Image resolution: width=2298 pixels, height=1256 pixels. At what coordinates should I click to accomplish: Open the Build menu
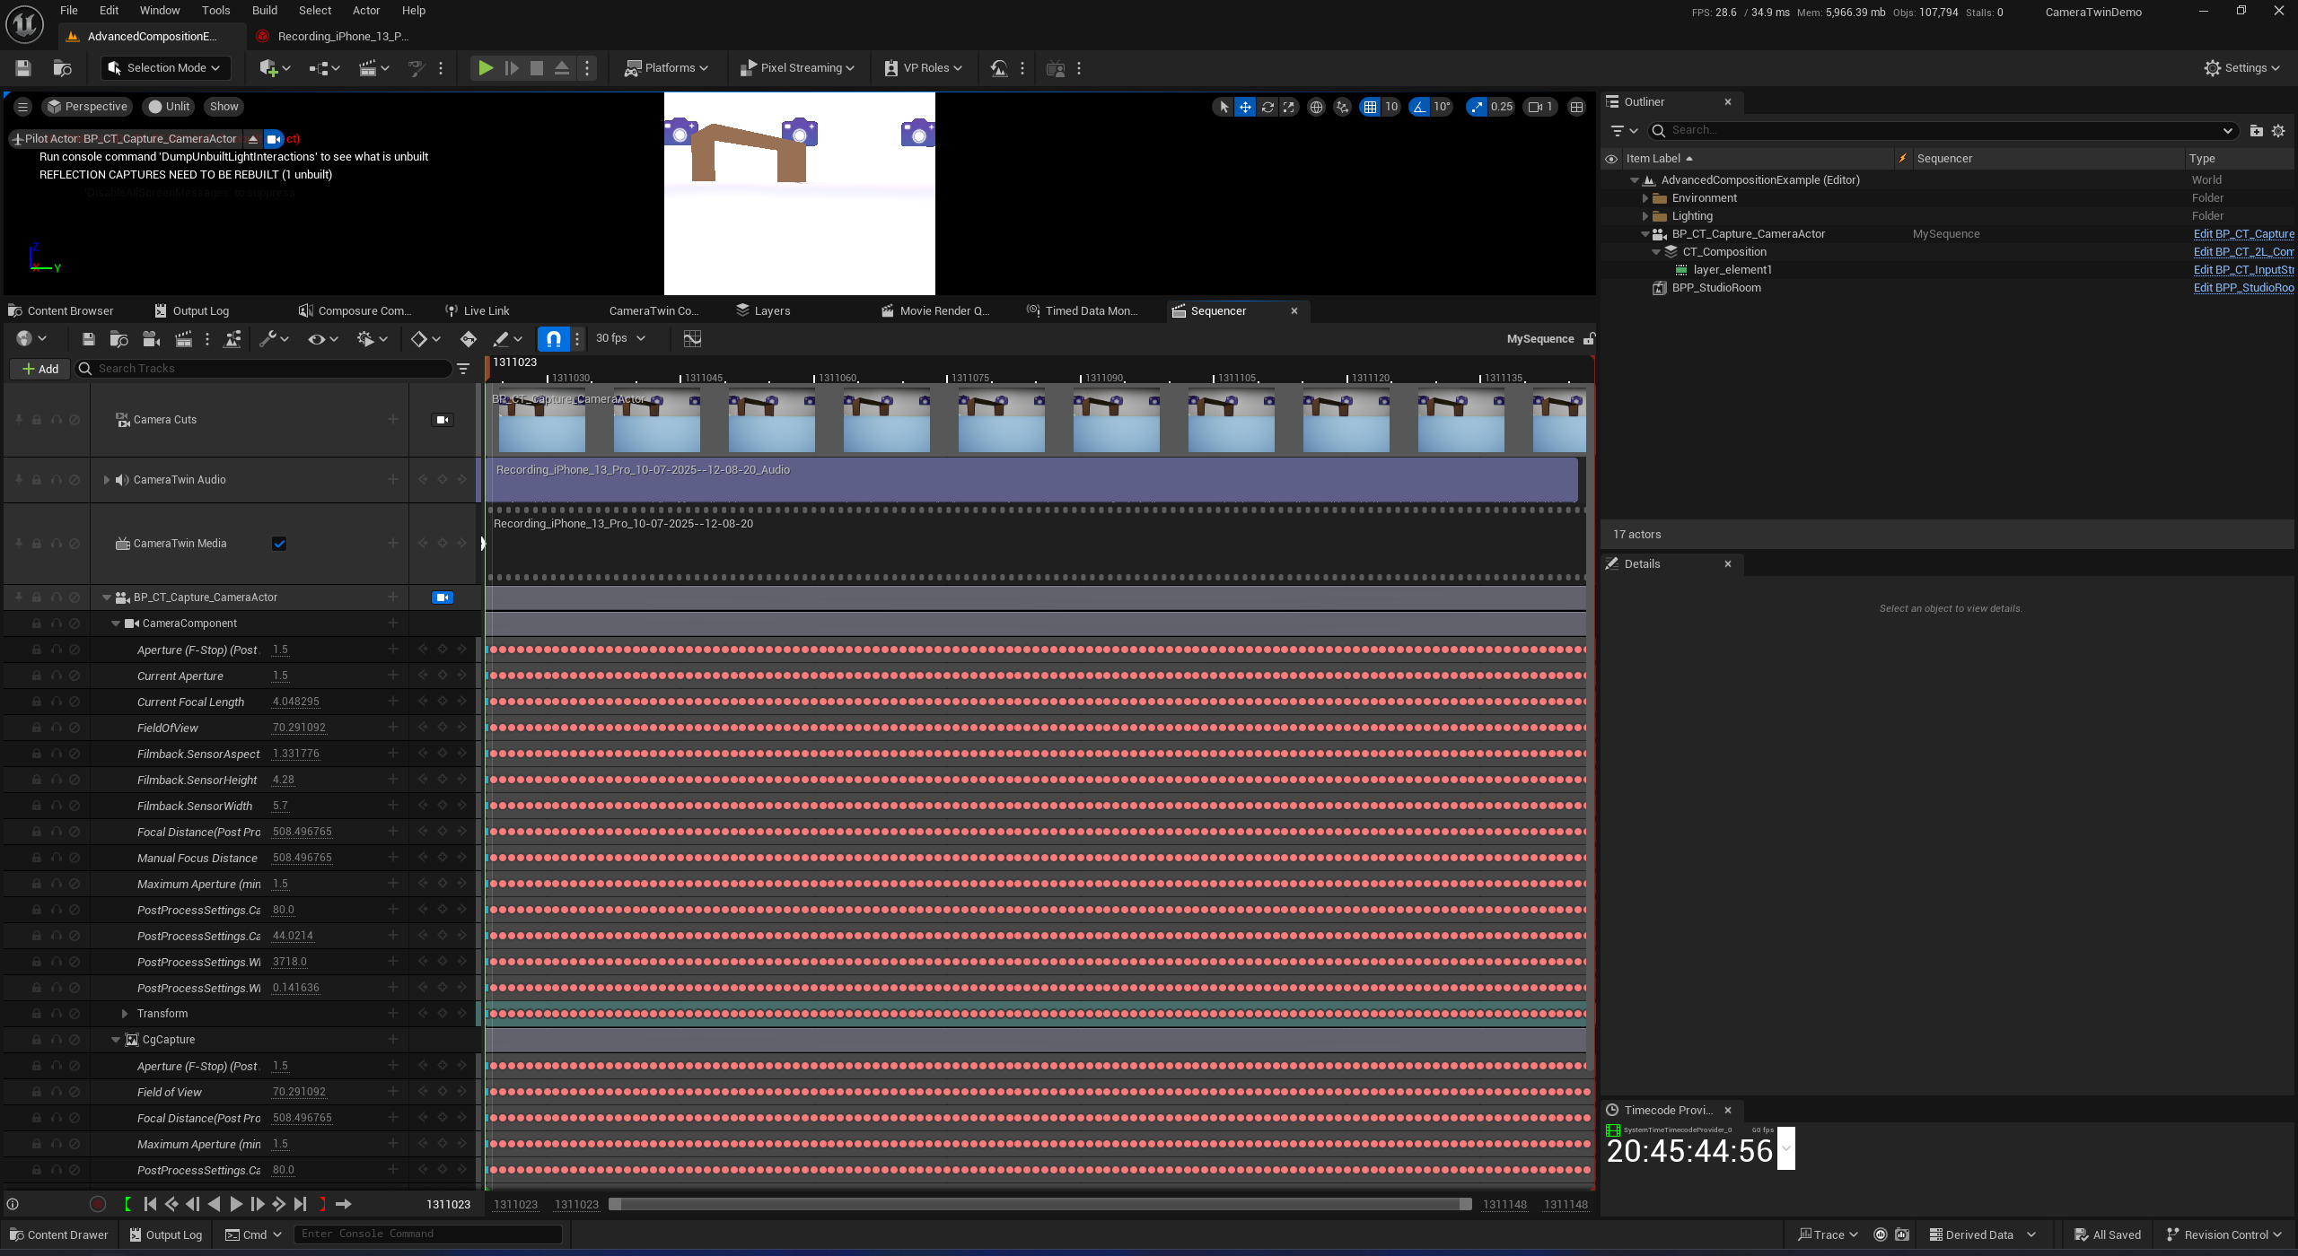coord(264,11)
